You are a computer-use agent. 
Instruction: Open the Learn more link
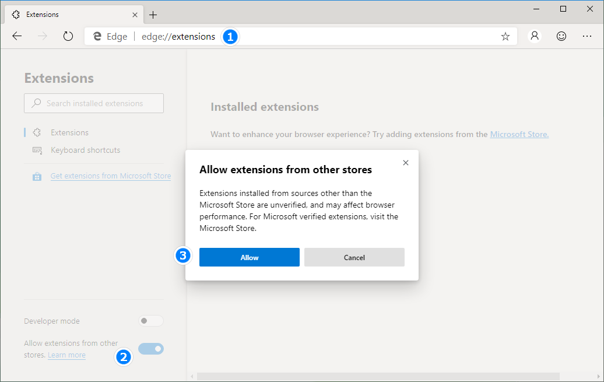click(x=66, y=355)
